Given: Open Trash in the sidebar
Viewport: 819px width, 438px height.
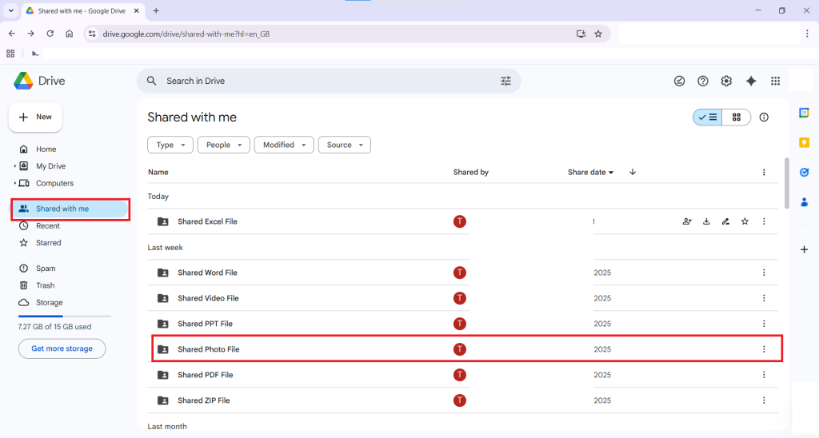Looking at the screenshot, I should click(x=46, y=285).
